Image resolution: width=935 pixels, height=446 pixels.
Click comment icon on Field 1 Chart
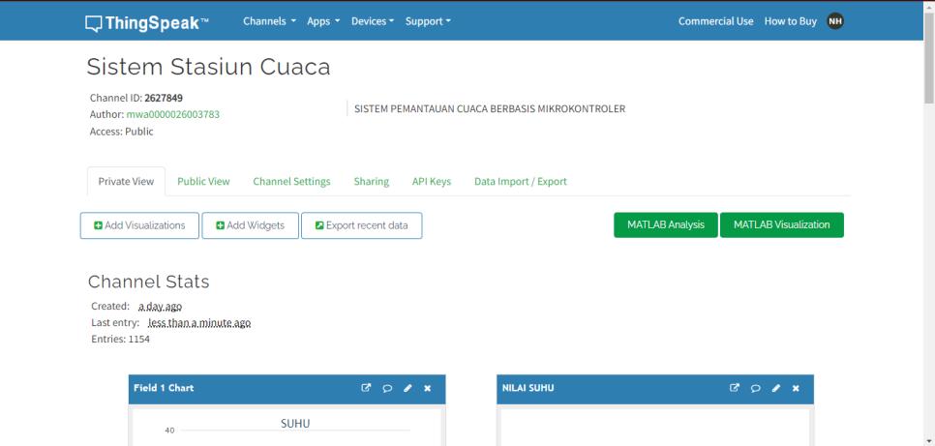coord(387,388)
